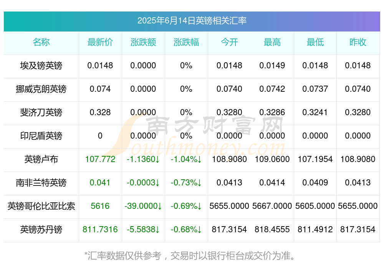Screen dimensions: 384x268
Task: Select high value 5667.0000 for 英镑哥伦比亚比索
Action: point(272,206)
